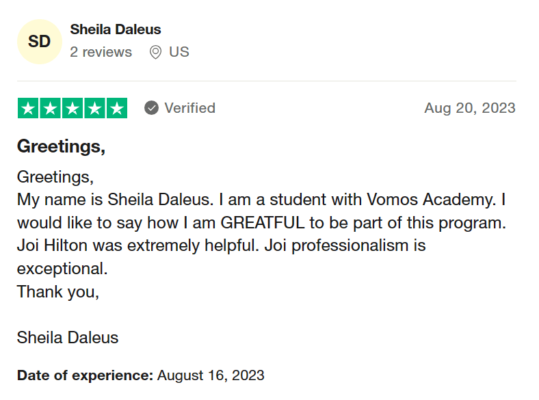Click the US country label
Screen dimensions: 539x400
click(179, 52)
